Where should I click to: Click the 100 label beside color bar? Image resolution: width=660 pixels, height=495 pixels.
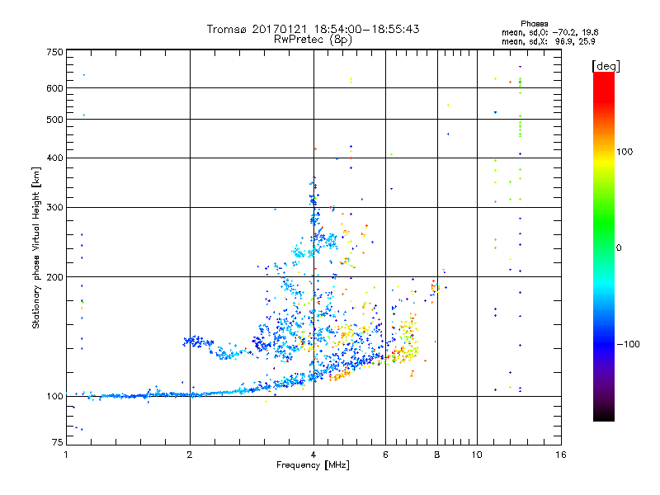tap(625, 152)
